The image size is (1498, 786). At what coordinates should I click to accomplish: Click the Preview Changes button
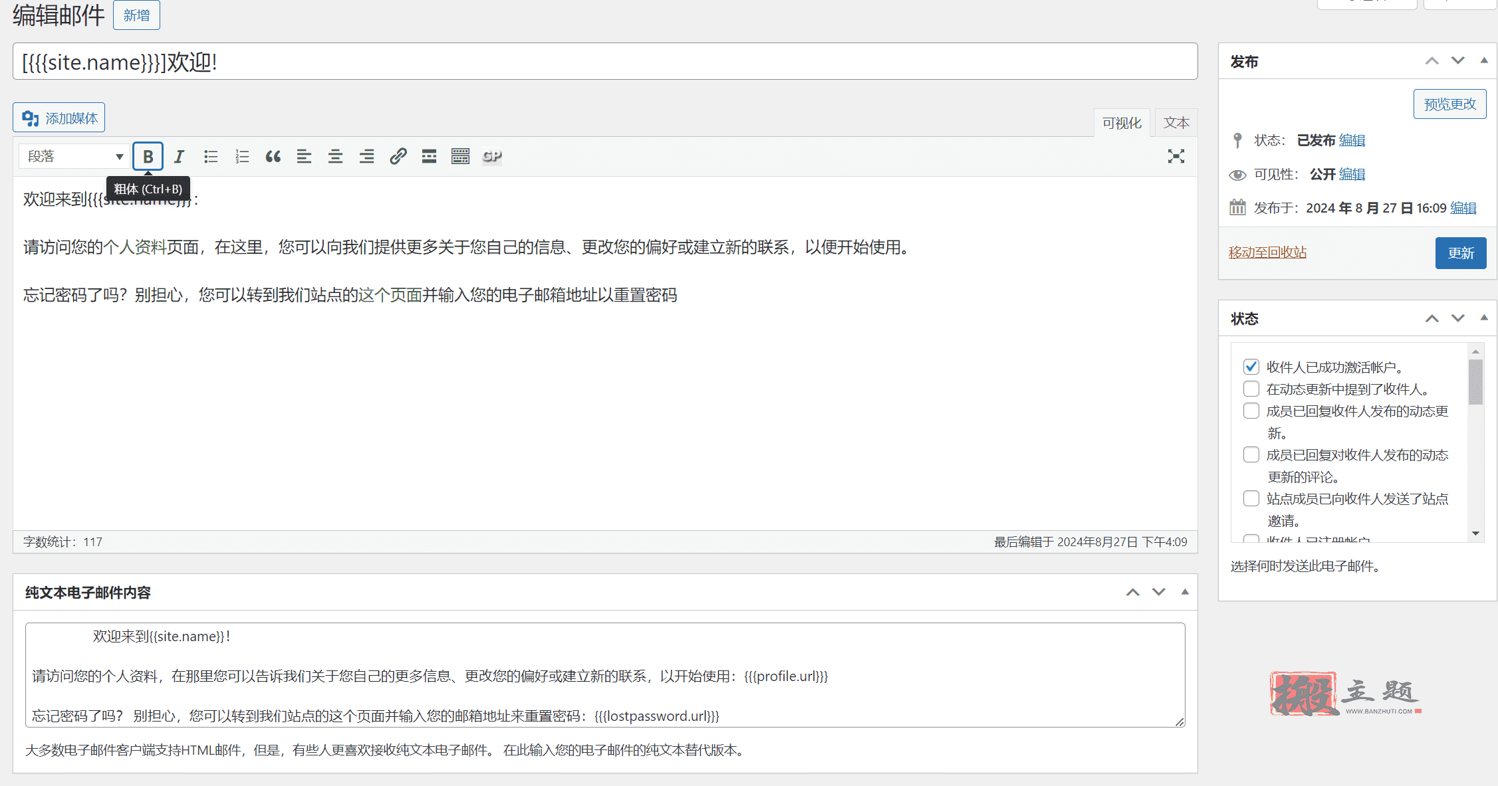(1449, 104)
